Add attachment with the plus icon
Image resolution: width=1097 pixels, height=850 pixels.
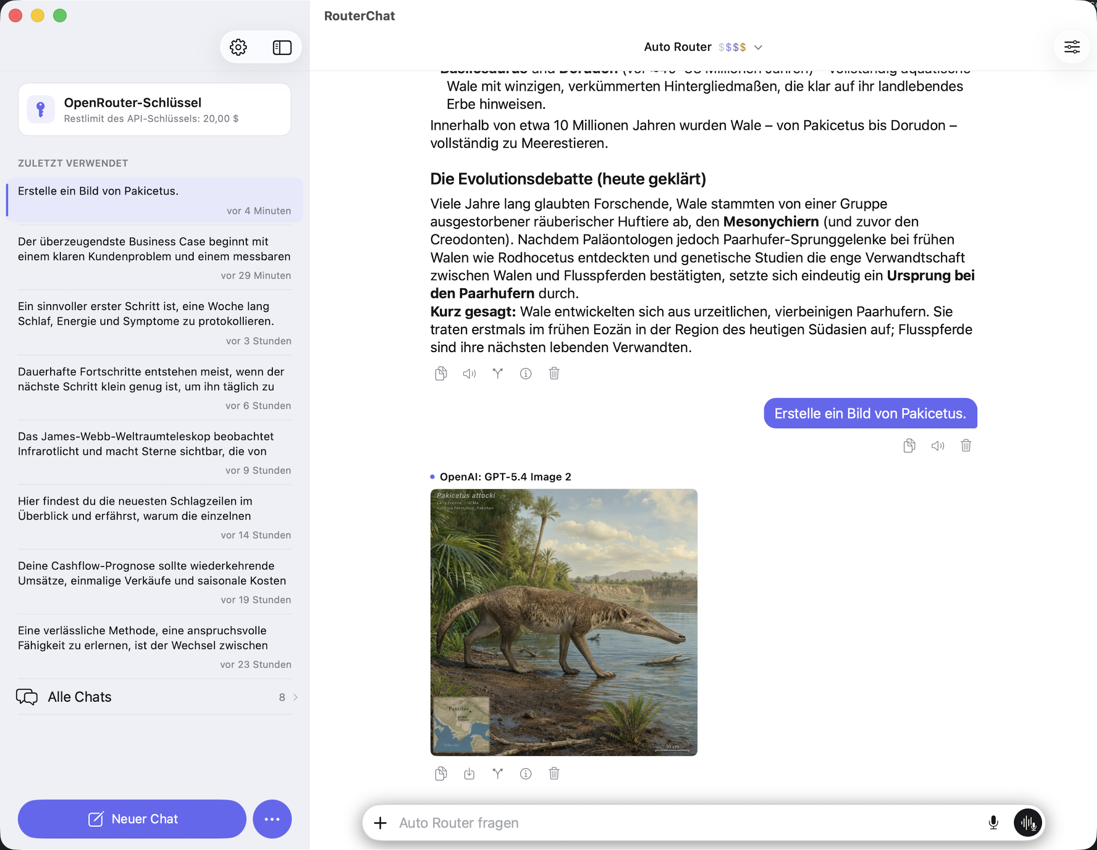(x=380, y=823)
